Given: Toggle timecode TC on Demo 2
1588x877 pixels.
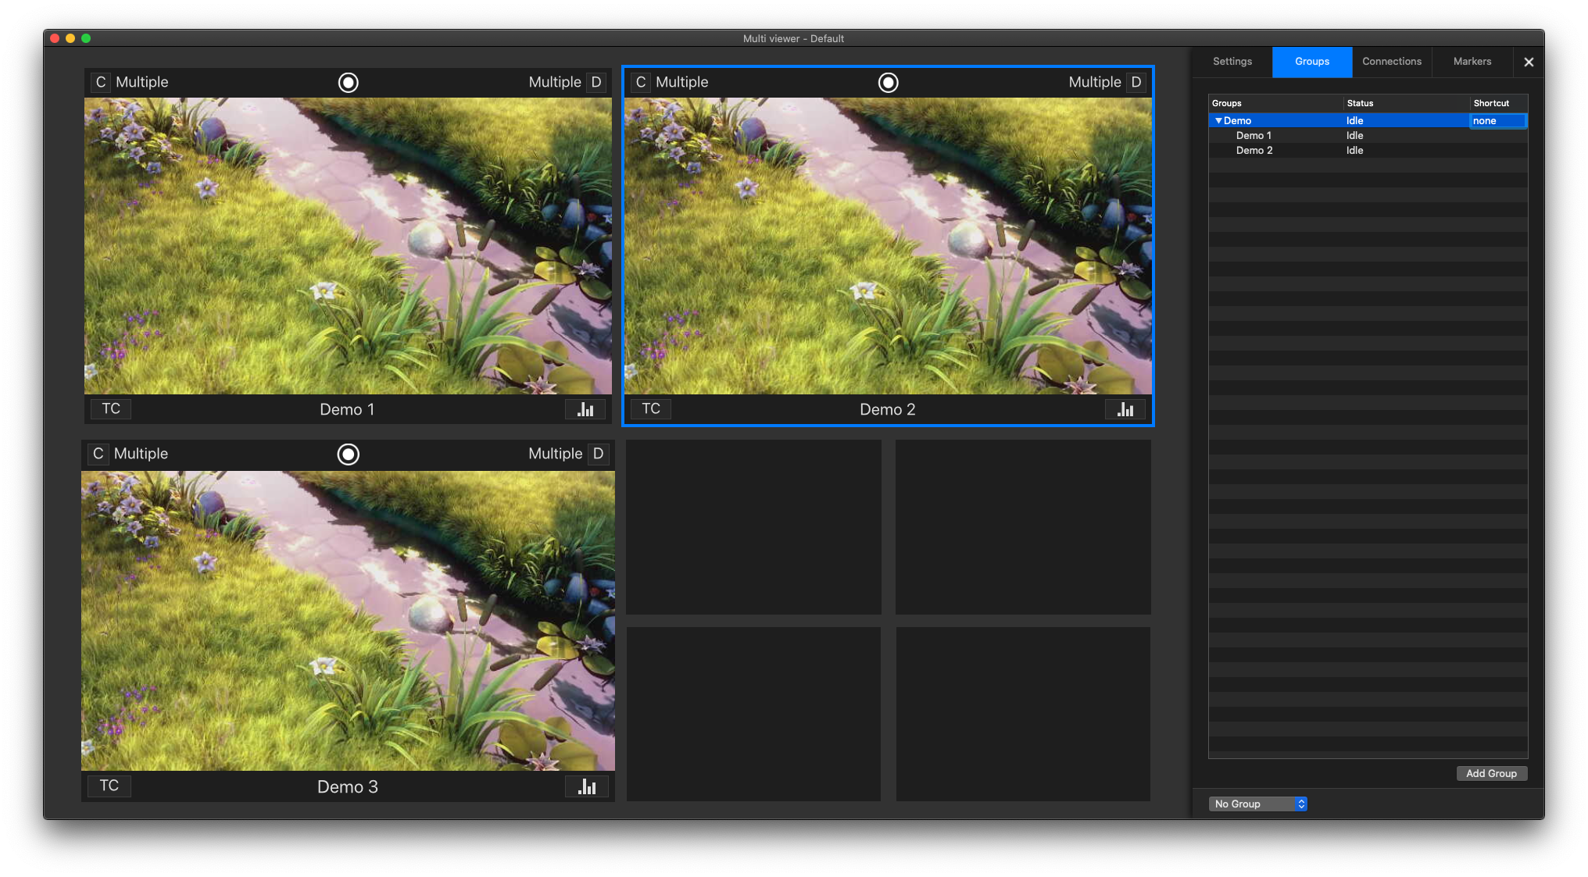Looking at the screenshot, I should pyautogui.click(x=651, y=408).
